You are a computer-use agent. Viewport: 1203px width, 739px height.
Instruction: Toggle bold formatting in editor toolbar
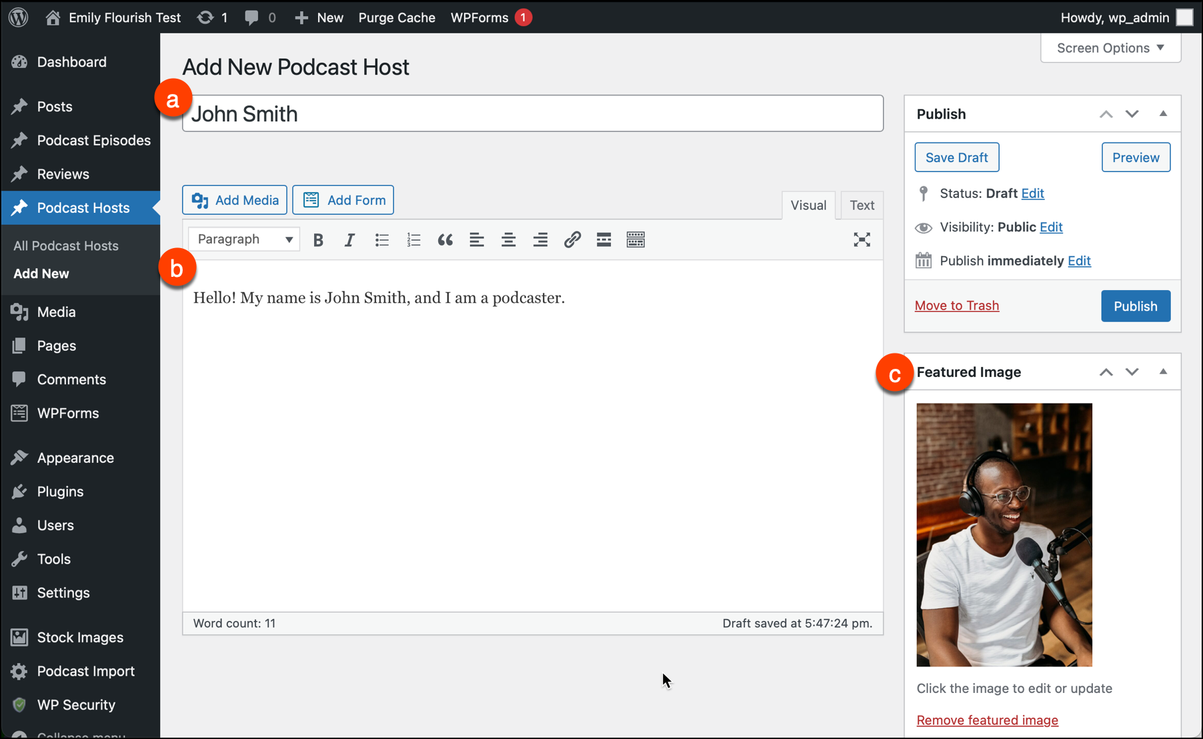click(x=318, y=240)
